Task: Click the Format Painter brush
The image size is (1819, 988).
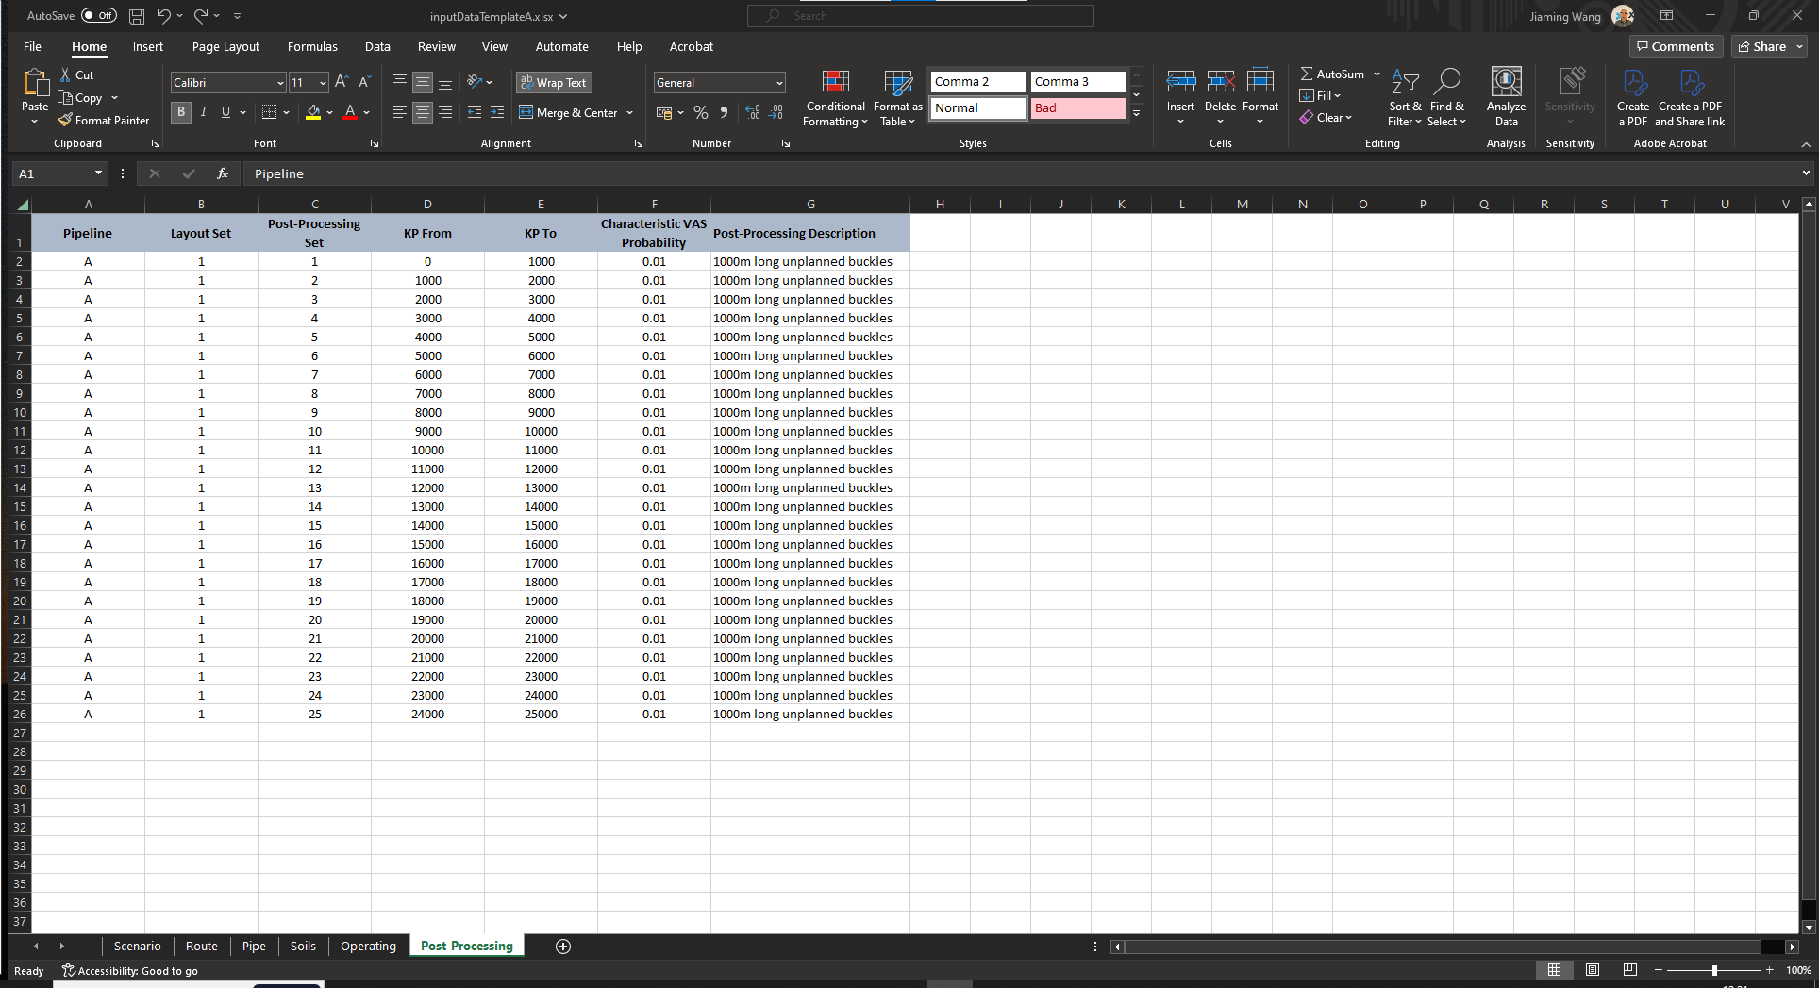Action: pyautogui.click(x=65, y=121)
